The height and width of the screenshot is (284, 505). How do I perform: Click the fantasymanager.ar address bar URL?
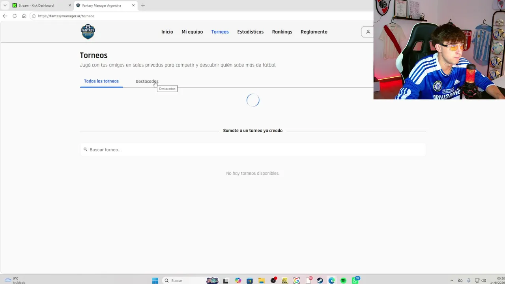pyautogui.click(x=66, y=16)
